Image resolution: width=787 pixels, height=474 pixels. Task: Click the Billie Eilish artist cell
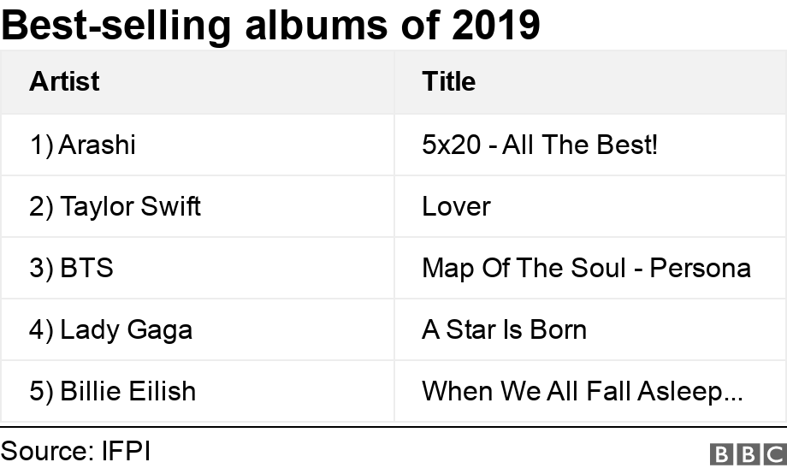(113, 391)
